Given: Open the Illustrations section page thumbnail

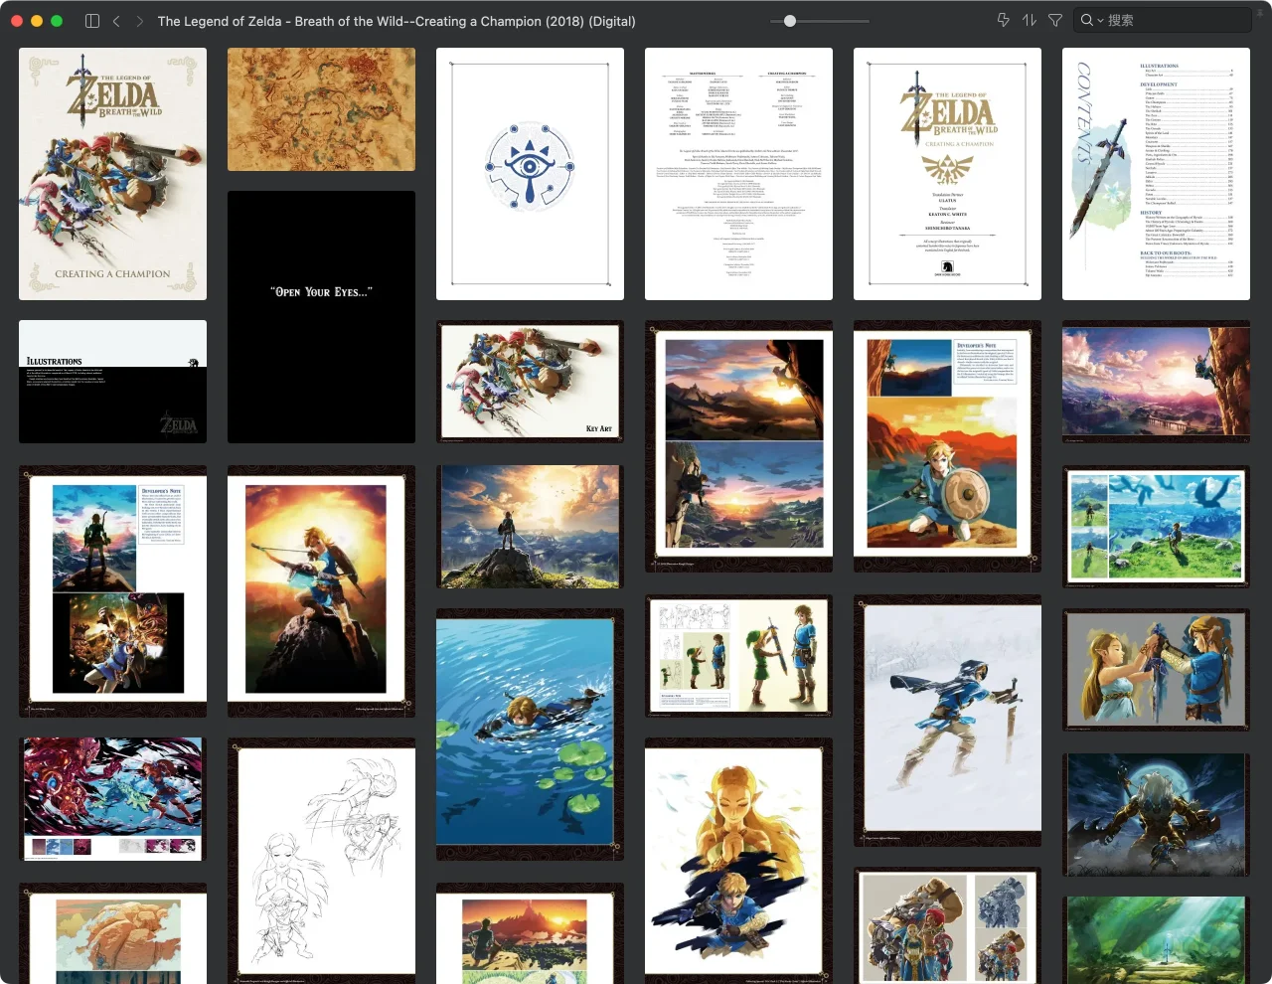Looking at the screenshot, I should [x=113, y=382].
